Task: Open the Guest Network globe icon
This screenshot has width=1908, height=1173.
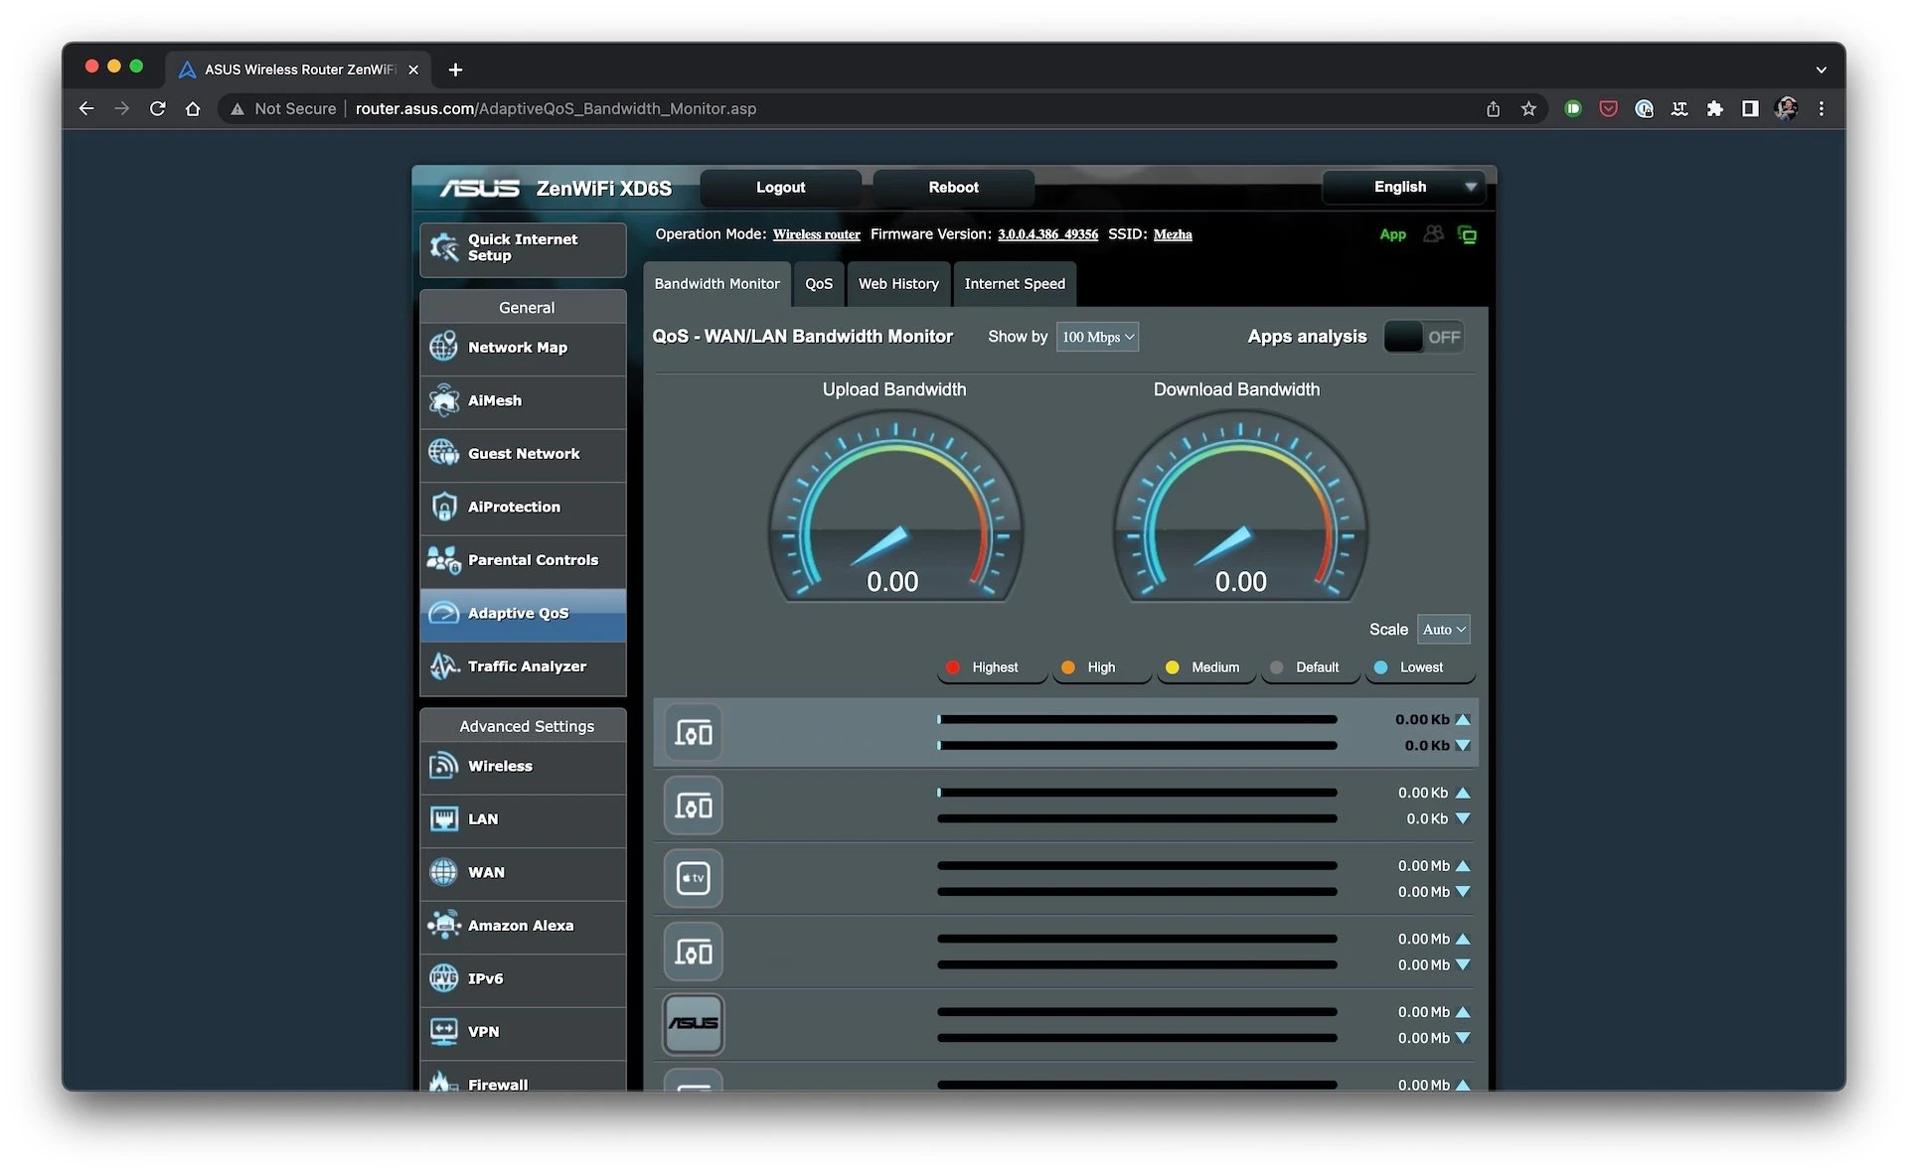Action: tap(443, 454)
